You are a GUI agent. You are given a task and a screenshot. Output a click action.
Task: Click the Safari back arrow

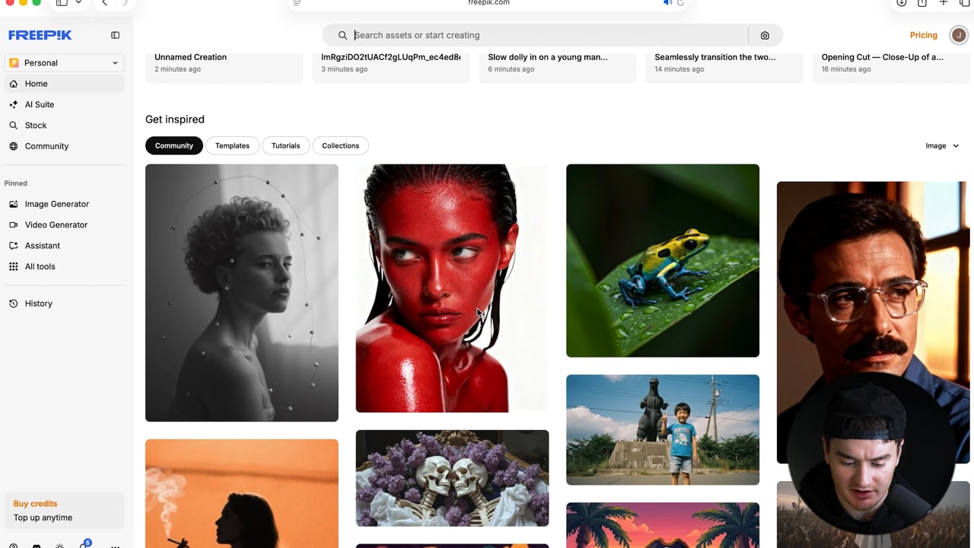tap(104, 3)
